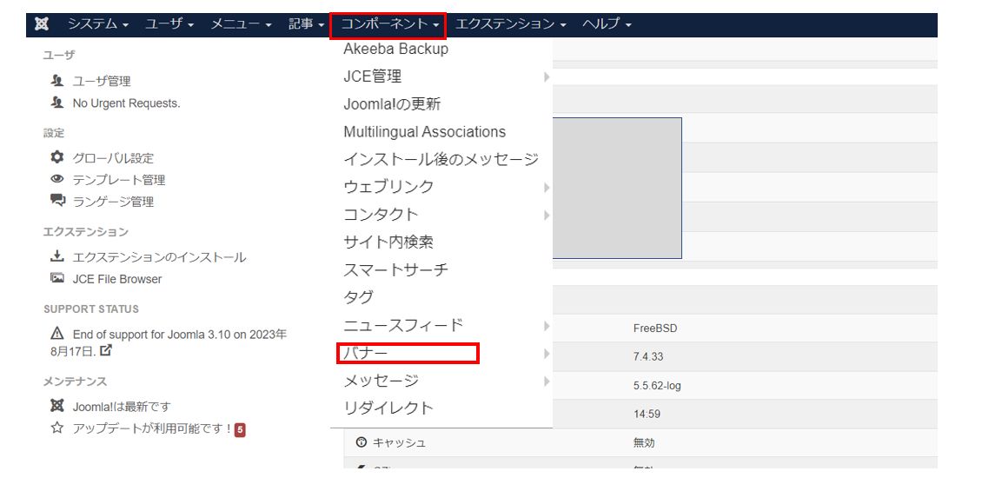The width and height of the screenshot is (982, 491).
Task: Click the キャッシュ label in table
Action: [400, 443]
